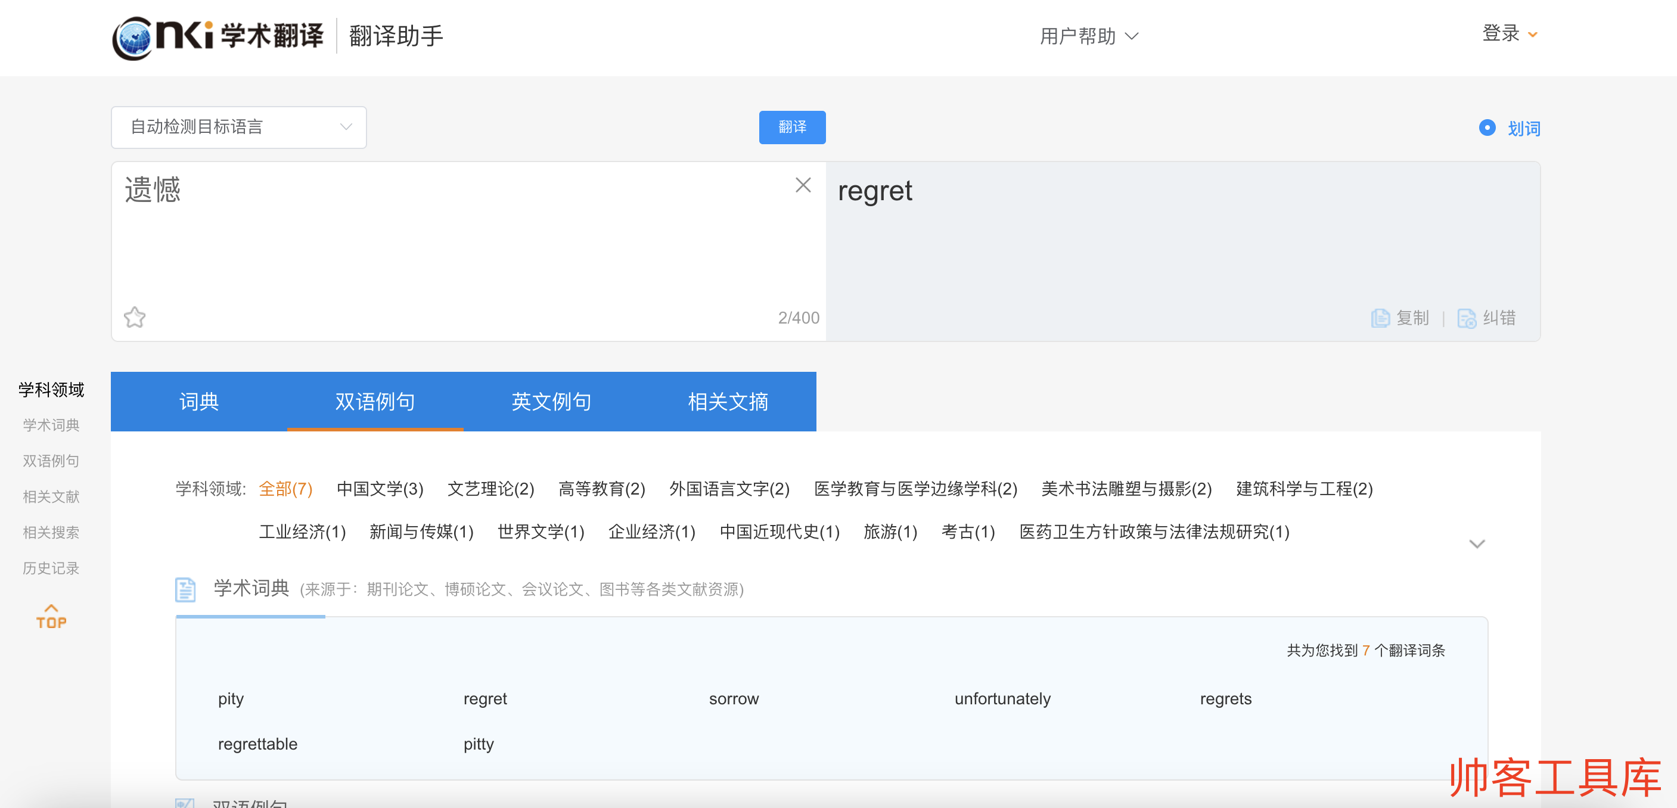Jump to top with TOP icon

pos(51,616)
